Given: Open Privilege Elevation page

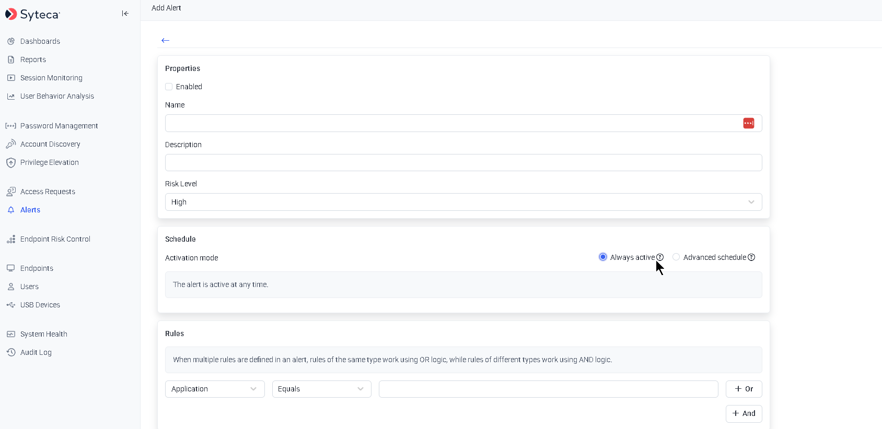Looking at the screenshot, I should [50, 162].
